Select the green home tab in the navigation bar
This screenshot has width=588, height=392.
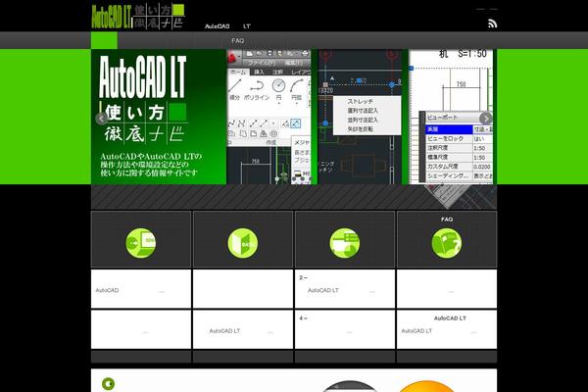pos(104,40)
